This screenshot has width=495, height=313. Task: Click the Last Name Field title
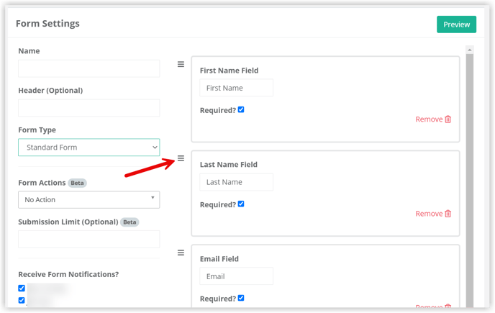(229, 165)
